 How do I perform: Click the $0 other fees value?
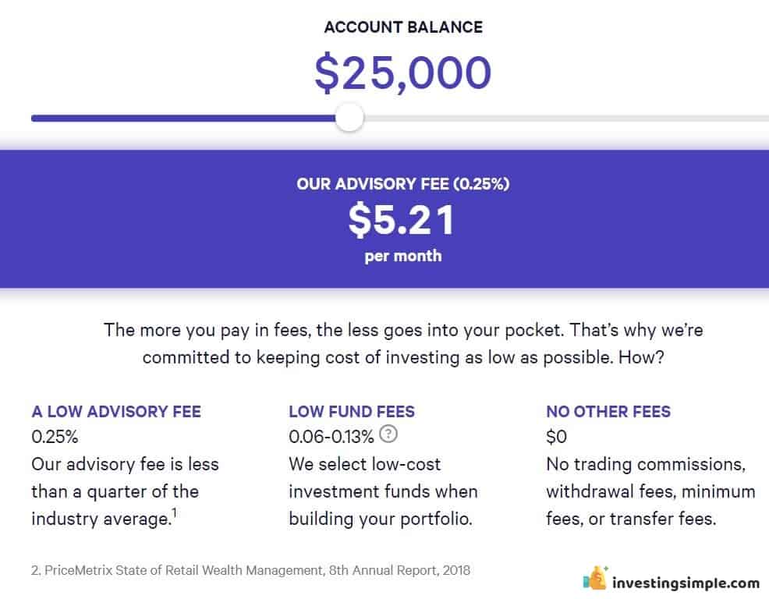[x=556, y=437]
